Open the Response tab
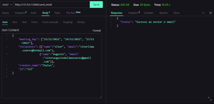Viewport: 214px width, 104px height. (117, 13)
